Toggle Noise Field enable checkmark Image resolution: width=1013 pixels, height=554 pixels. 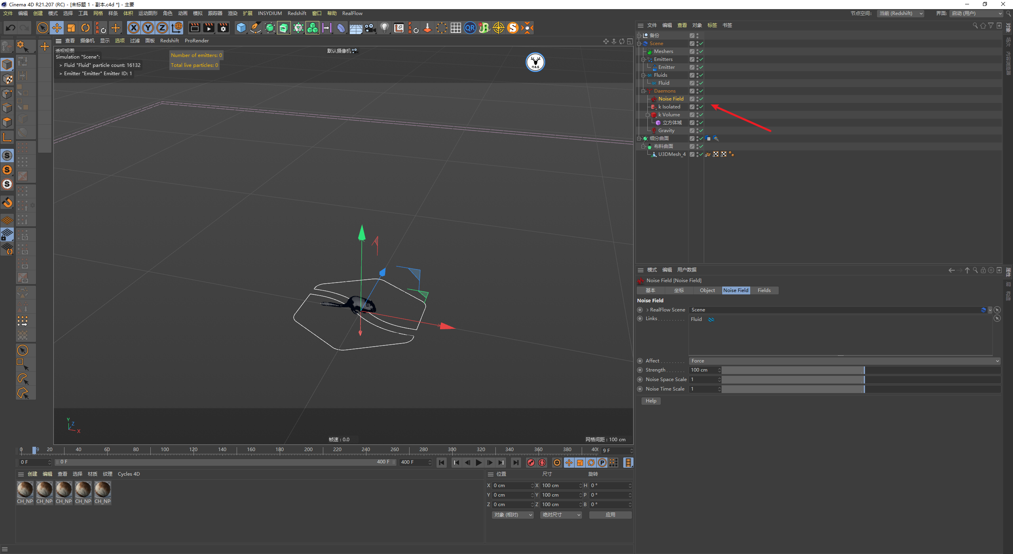[701, 99]
